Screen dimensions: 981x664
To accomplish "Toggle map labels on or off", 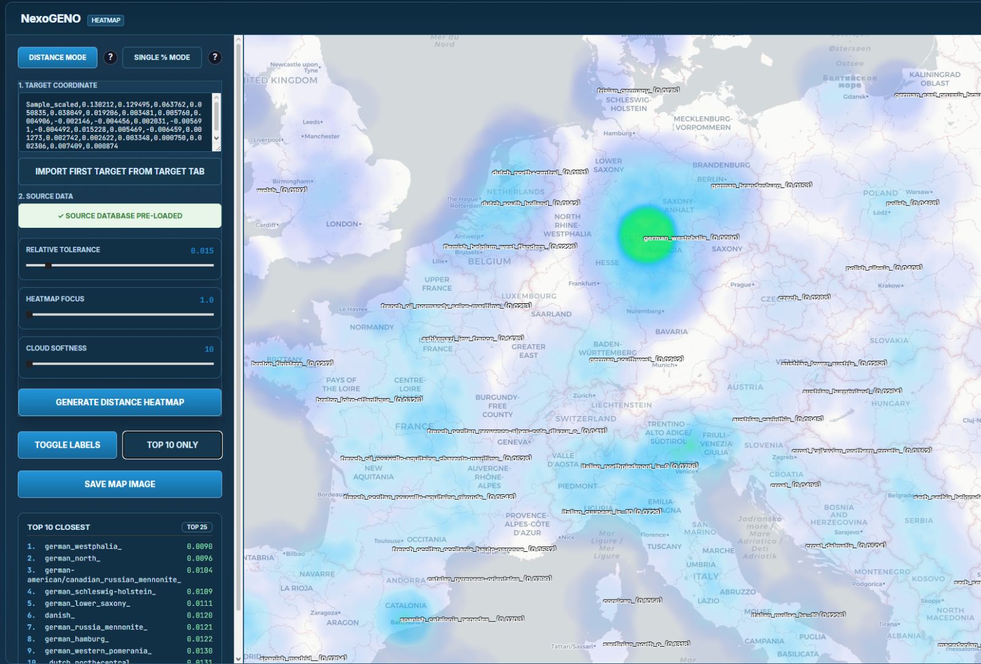I will click(67, 445).
